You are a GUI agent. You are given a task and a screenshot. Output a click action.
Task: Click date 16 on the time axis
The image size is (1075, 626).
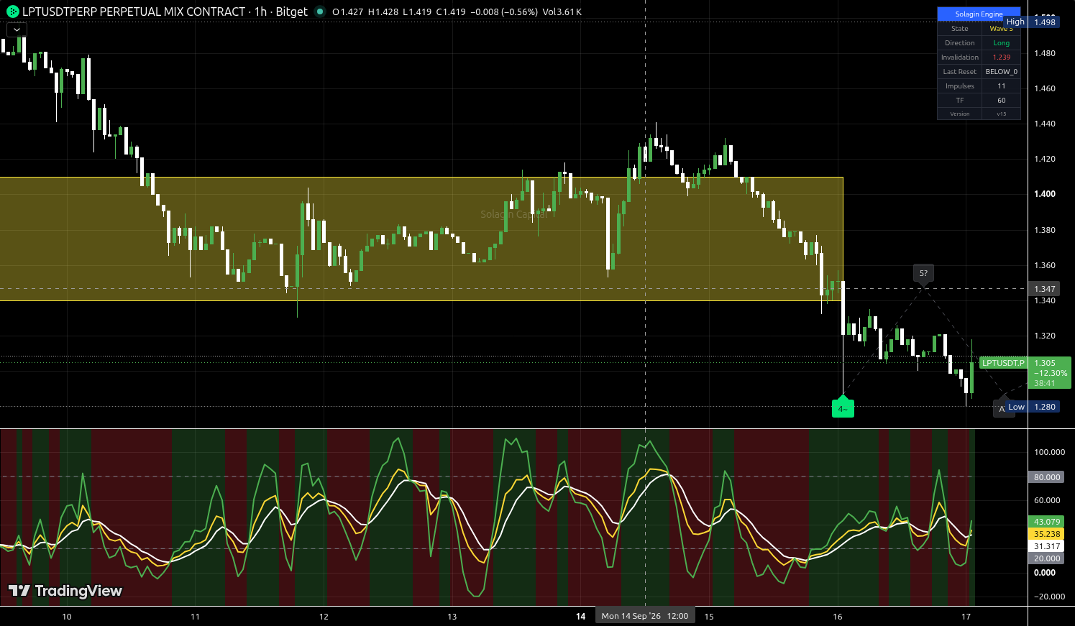click(x=838, y=617)
